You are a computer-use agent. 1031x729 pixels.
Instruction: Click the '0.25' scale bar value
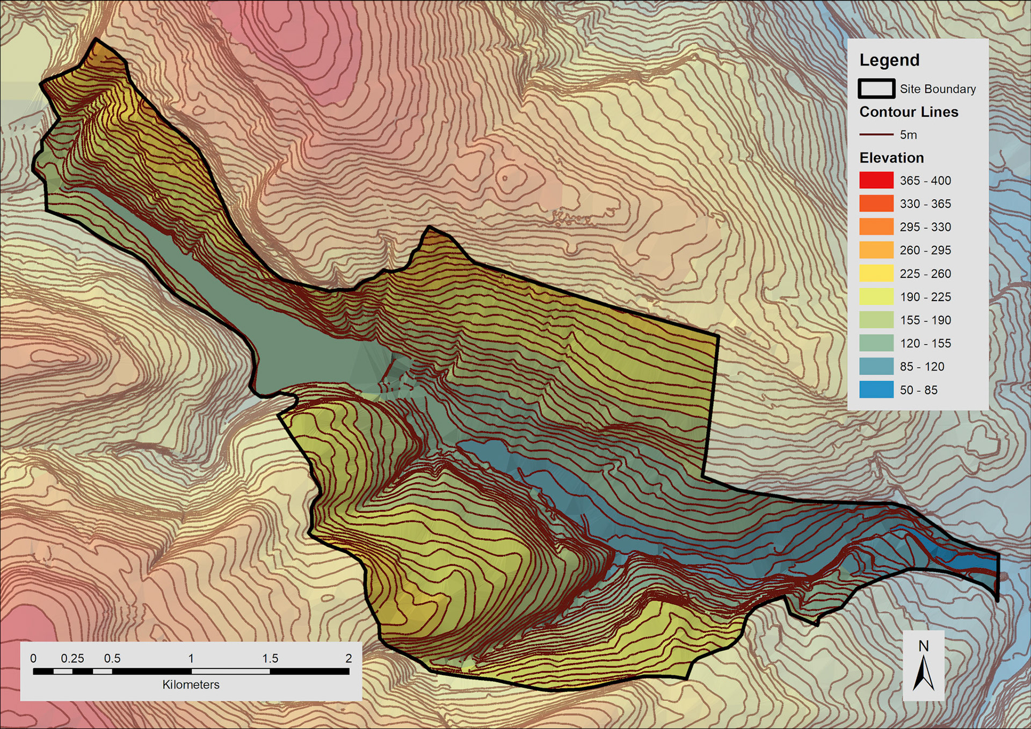[72, 659]
